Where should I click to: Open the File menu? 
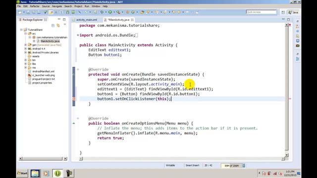(x=19, y=6)
